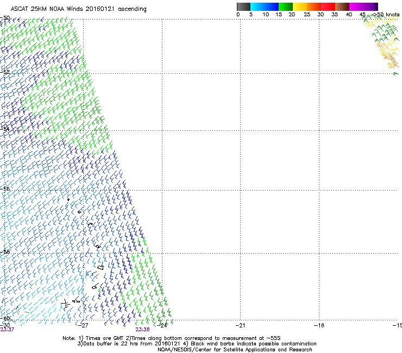Click the "25" label under the color bar
This screenshot has height=353, width=402.
pos(307,15)
